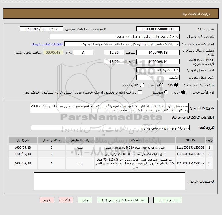Click the تعداد / مقدار column header

pyautogui.click(x=52, y=140)
